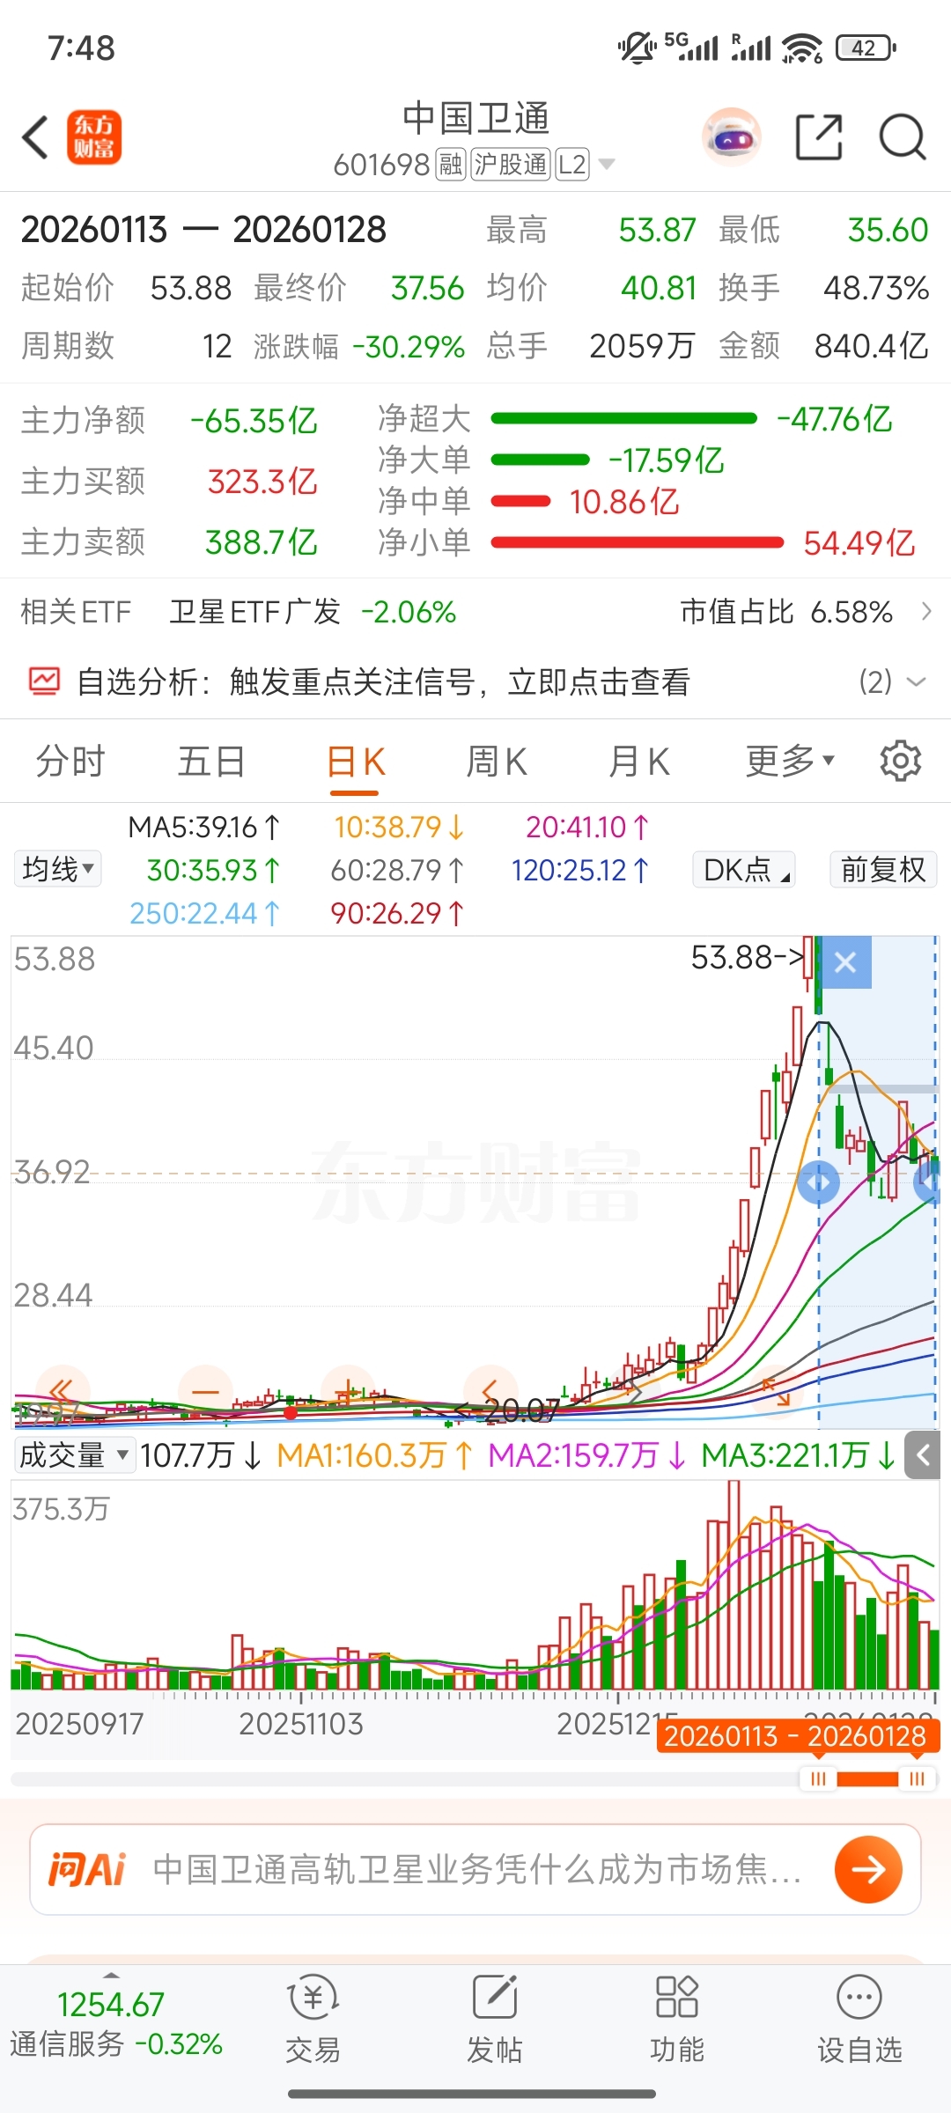Open chart settings gear
Screen dimensions: 951x2113
(x=901, y=761)
